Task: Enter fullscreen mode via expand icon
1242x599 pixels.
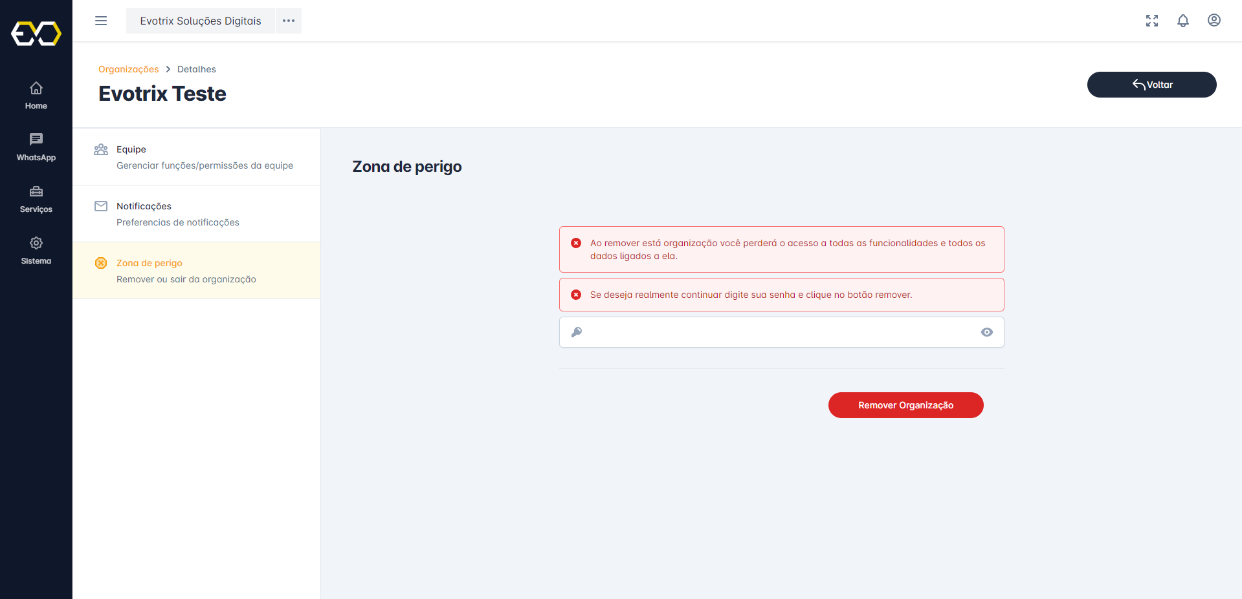Action: click(x=1151, y=21)
